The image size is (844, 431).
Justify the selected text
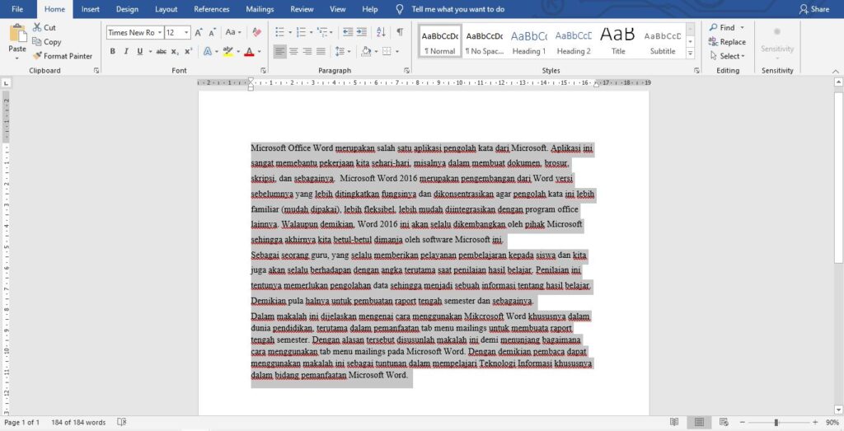pos(321,52)
